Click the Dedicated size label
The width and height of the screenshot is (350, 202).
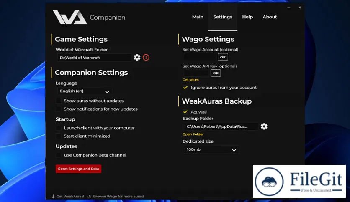pos(198,141)
